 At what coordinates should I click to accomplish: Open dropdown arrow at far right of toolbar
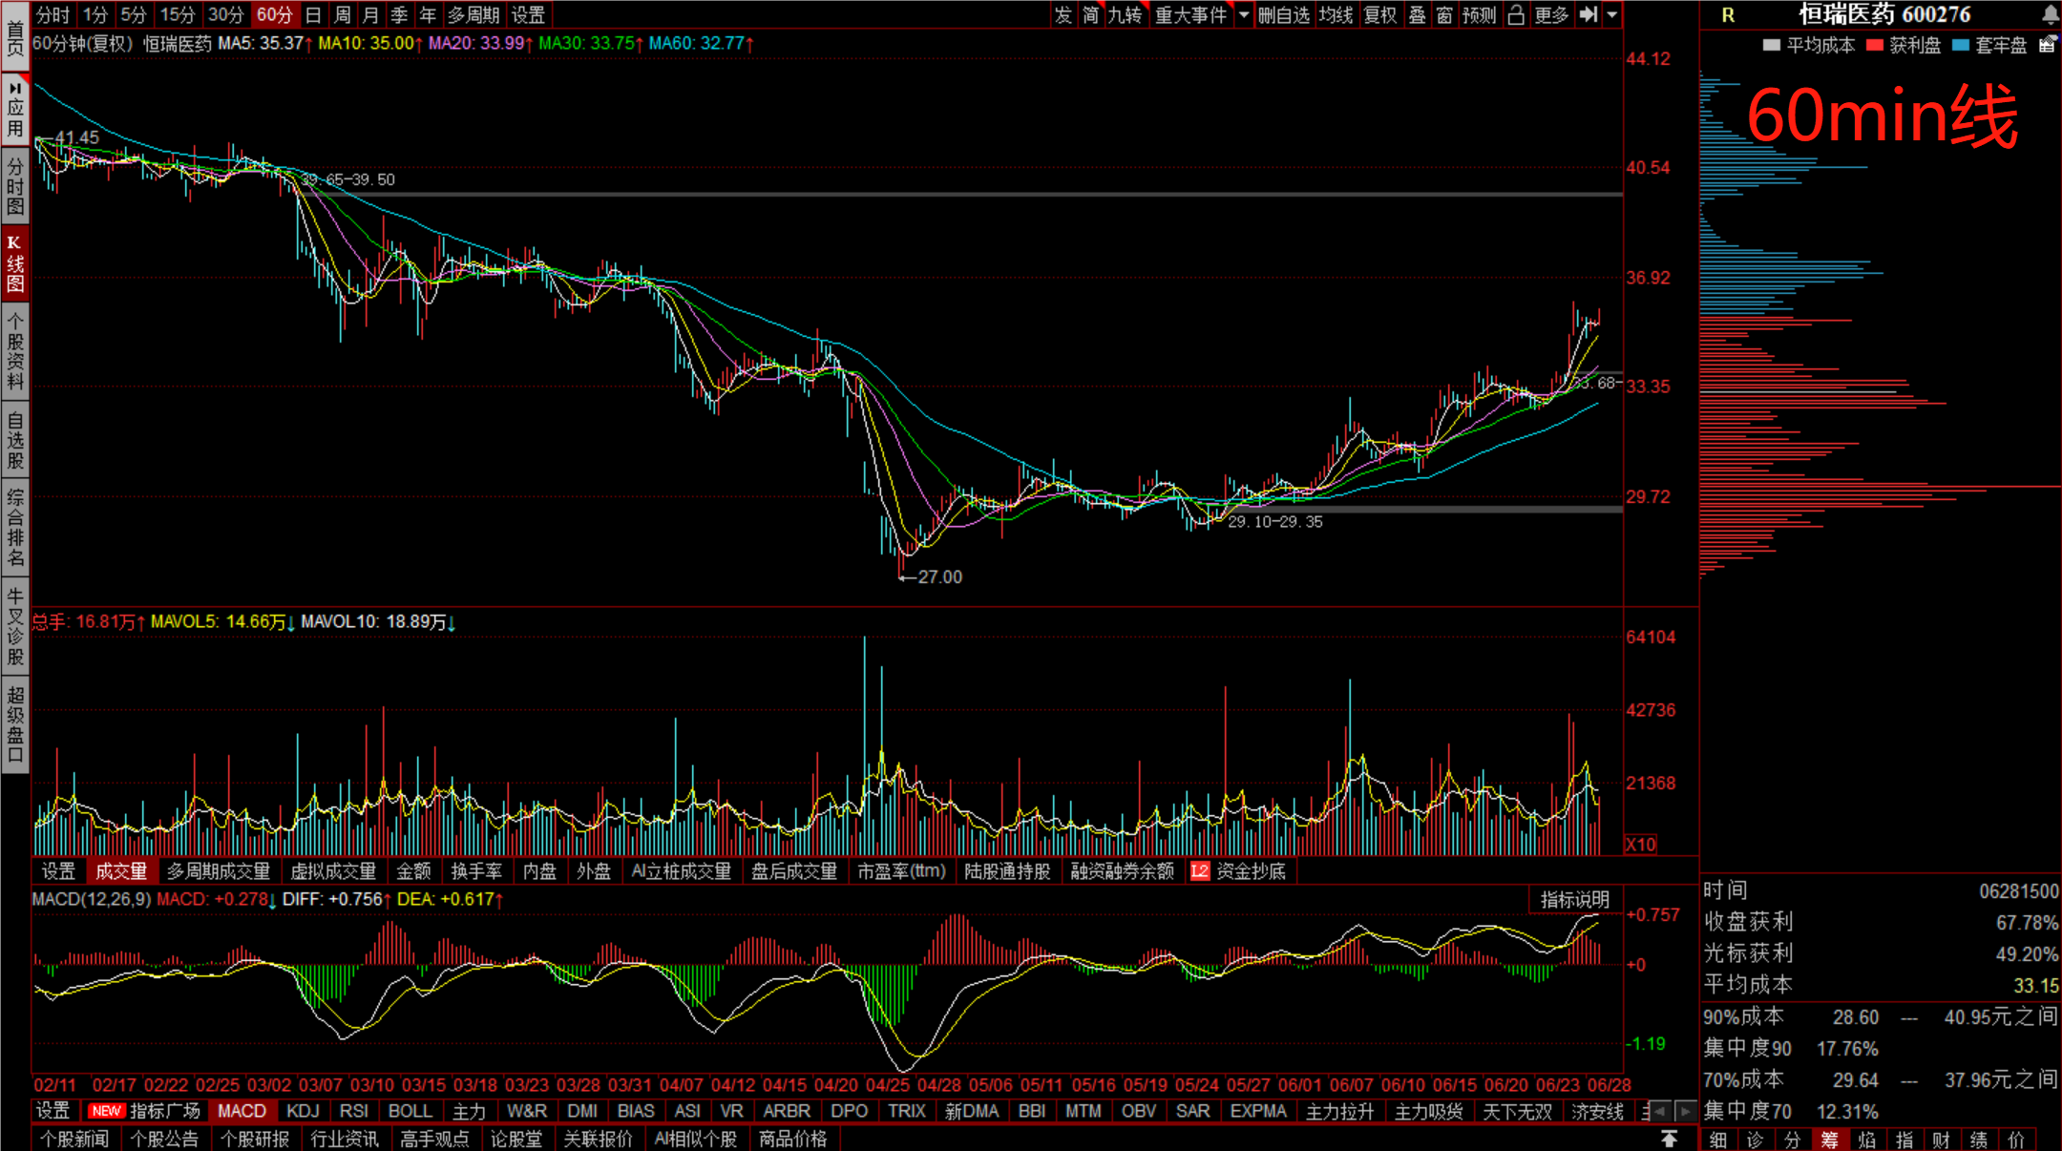pyautogui.click(x=1612, y=14)
